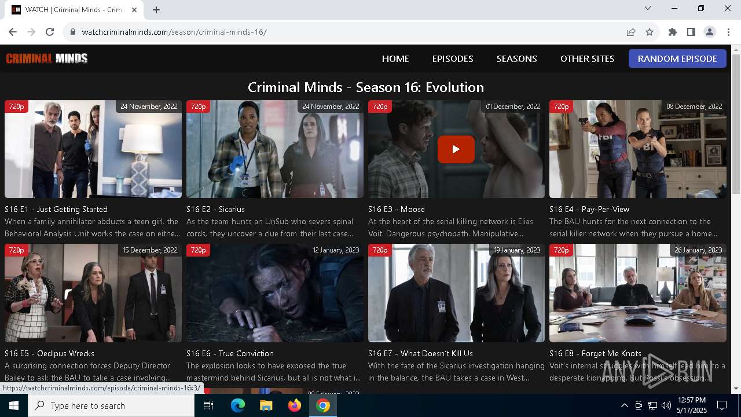The width and height of the screenshot is (741, 417).
Task: Open the SEASONS menu item
Action: (517, 58)
